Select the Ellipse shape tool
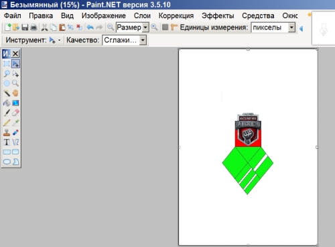335x247 pixels. pos(7,162)
